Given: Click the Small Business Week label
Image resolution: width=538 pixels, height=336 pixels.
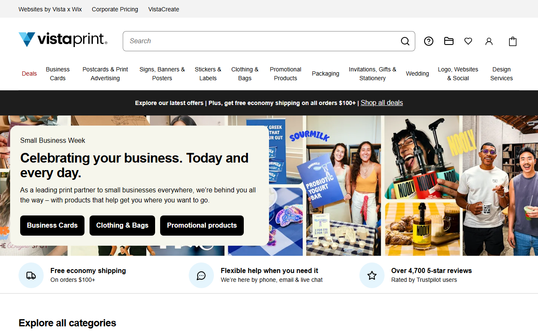Looking at the screenshot, I should pyautogui.click(x=53, y=141).
